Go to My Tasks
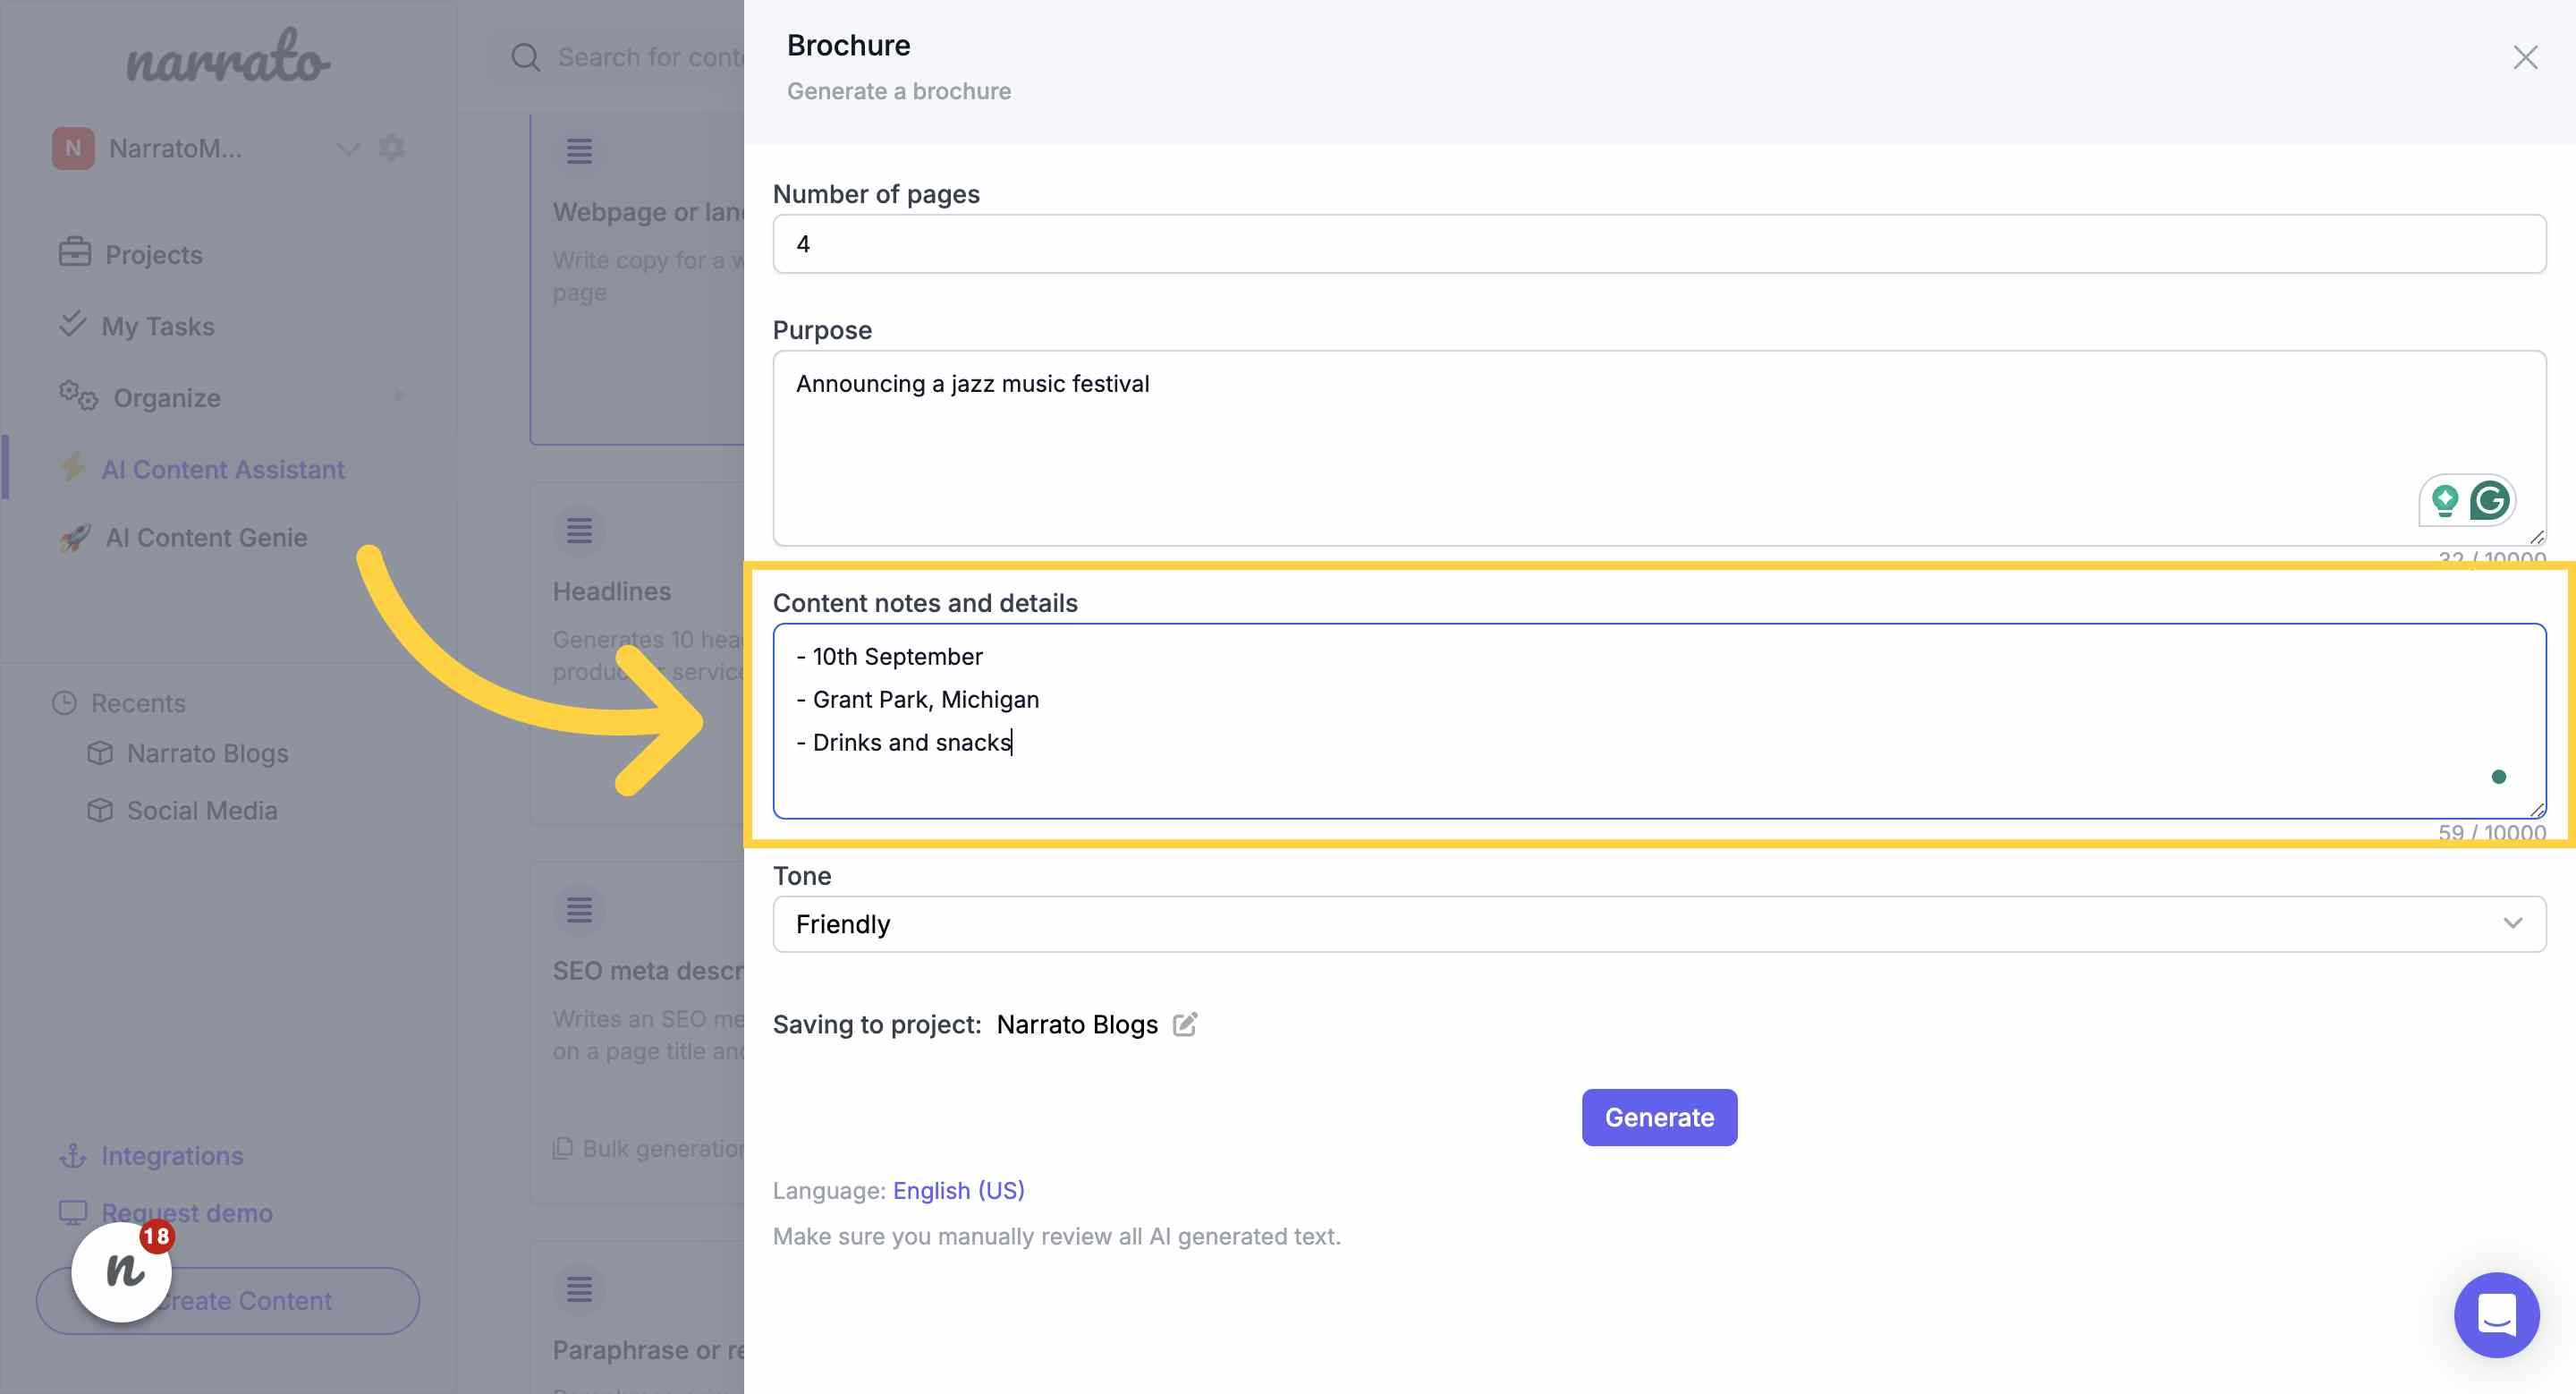The height and width of the screenshot is (1394, 2576). click(158, 326)
